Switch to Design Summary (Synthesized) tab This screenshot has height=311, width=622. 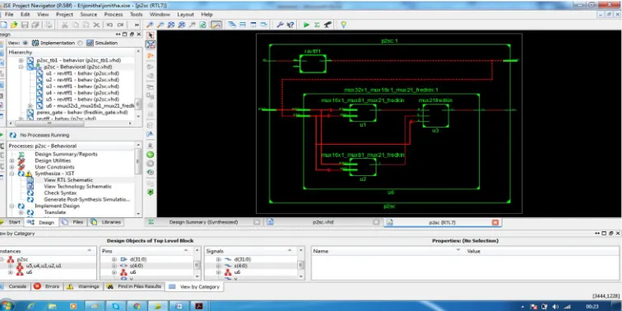pyautogui.click(x=203, y=222)
